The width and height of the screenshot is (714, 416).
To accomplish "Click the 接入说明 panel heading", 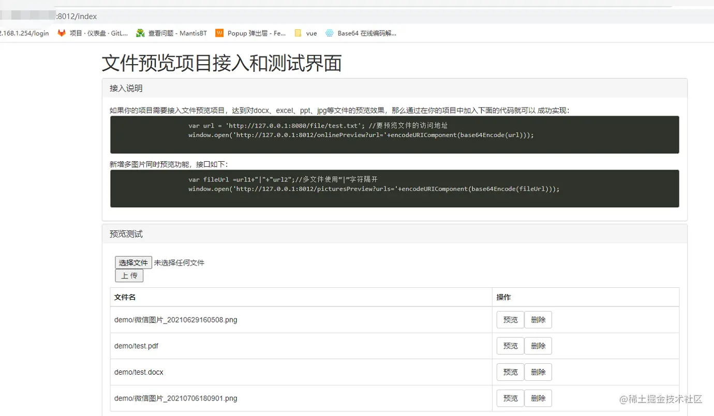I will pyautogui.click(x=395, y=88).
